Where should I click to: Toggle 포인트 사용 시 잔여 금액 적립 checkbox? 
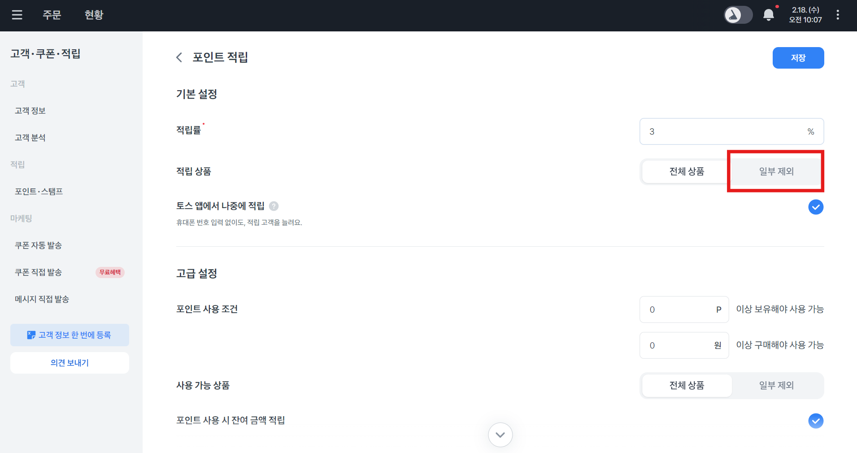pyautogui.click(x=815, y=421)
